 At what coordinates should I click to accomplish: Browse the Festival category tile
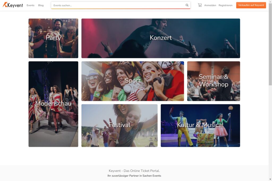coord(119,125)
